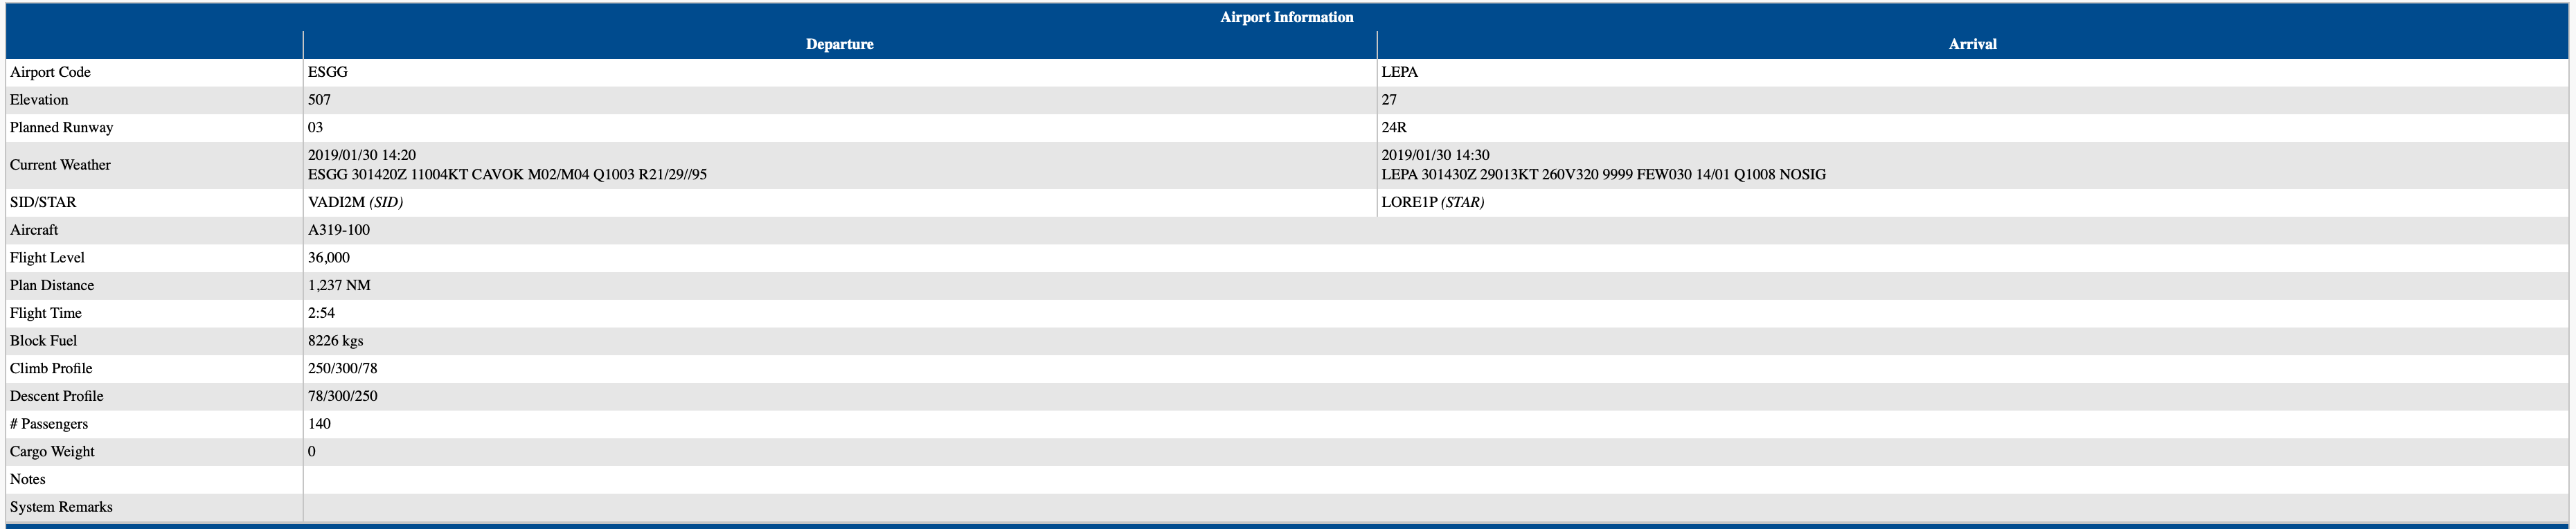
Task: Click the LORE1P STAR entry
Action: (1432, 202)
